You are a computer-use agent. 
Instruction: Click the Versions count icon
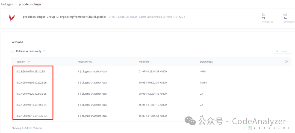coord(264,14)
